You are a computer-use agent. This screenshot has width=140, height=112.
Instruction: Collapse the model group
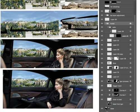pyautogui.click(x=105, y=24)
